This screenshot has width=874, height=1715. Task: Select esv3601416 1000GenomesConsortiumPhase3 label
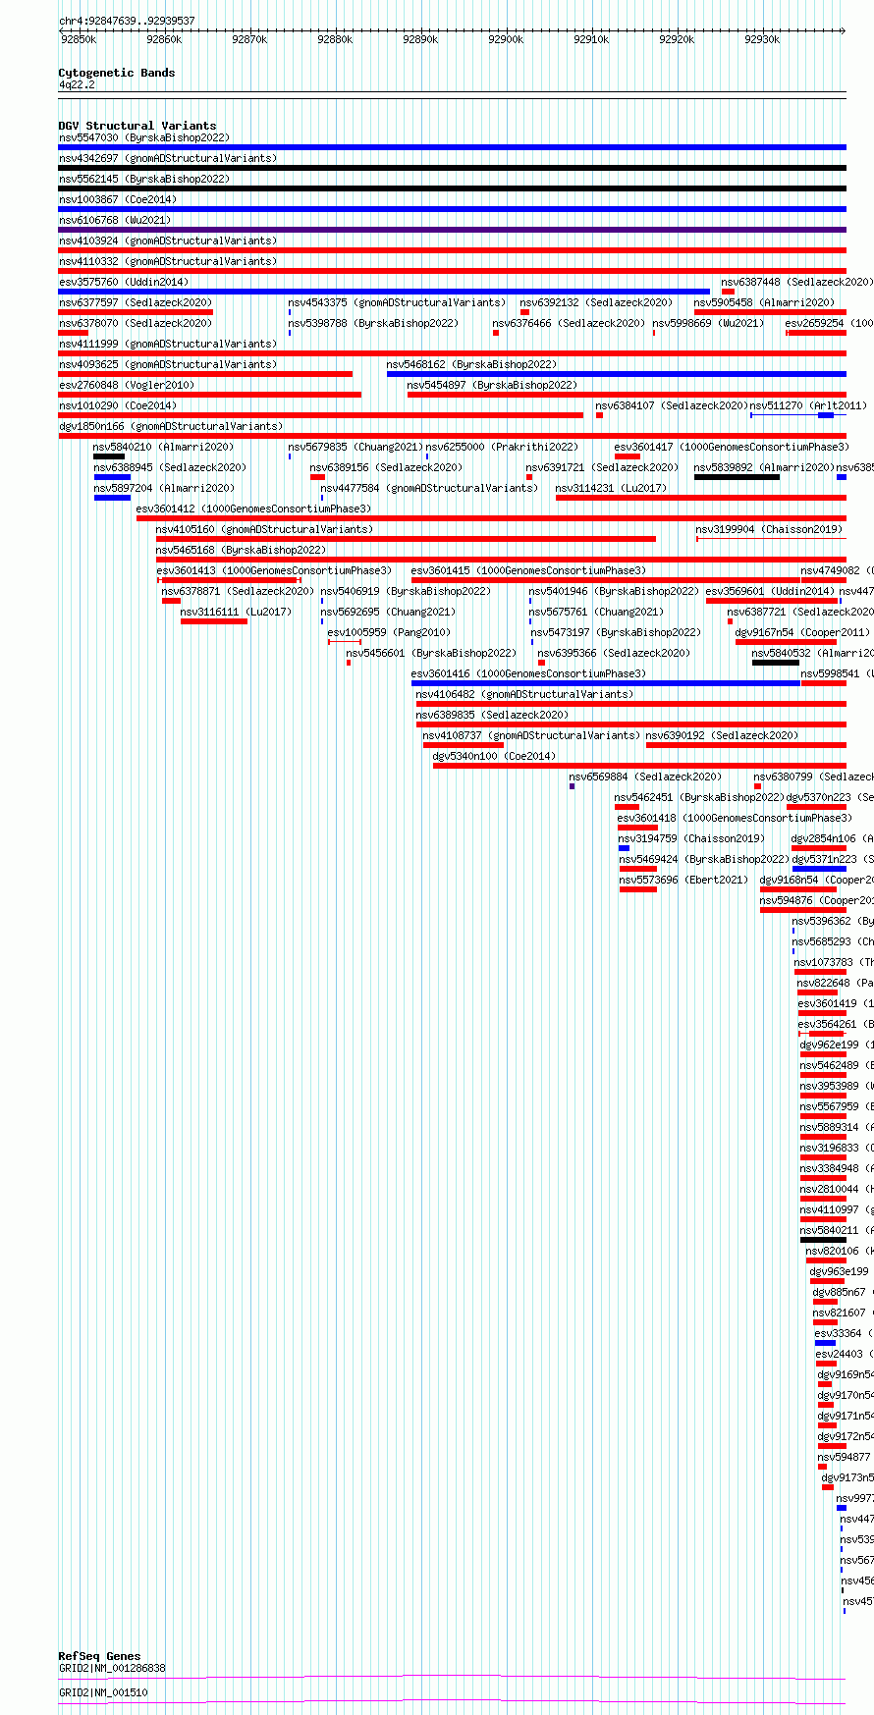(x=529, y=674)
